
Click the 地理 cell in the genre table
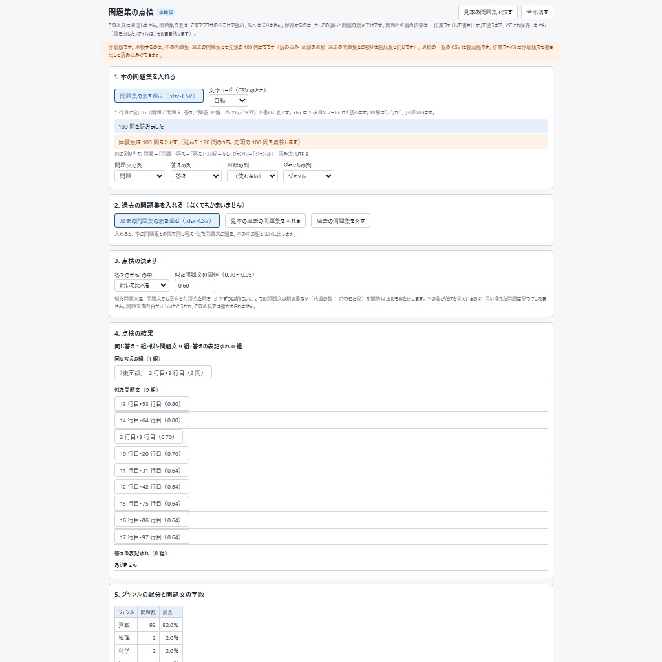tap(126, 638)
